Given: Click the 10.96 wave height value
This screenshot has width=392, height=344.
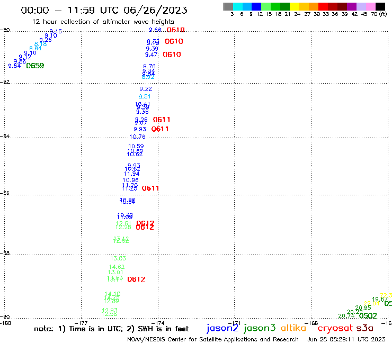Looking at the screenshot, I should [x=130, y=180].
